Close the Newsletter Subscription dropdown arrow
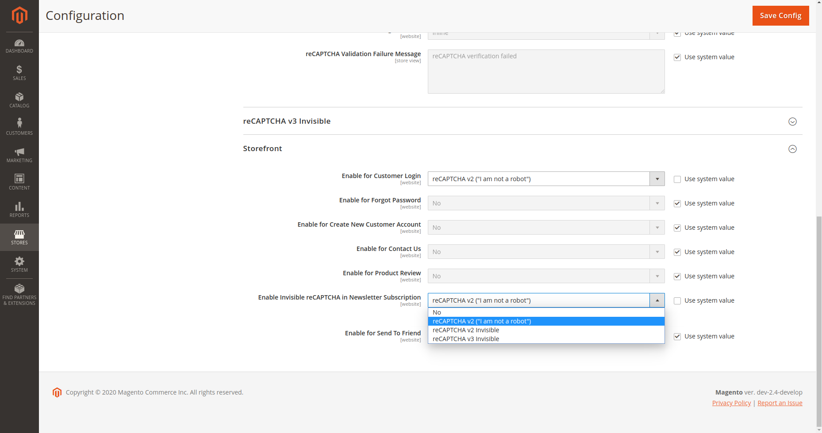 657,300
